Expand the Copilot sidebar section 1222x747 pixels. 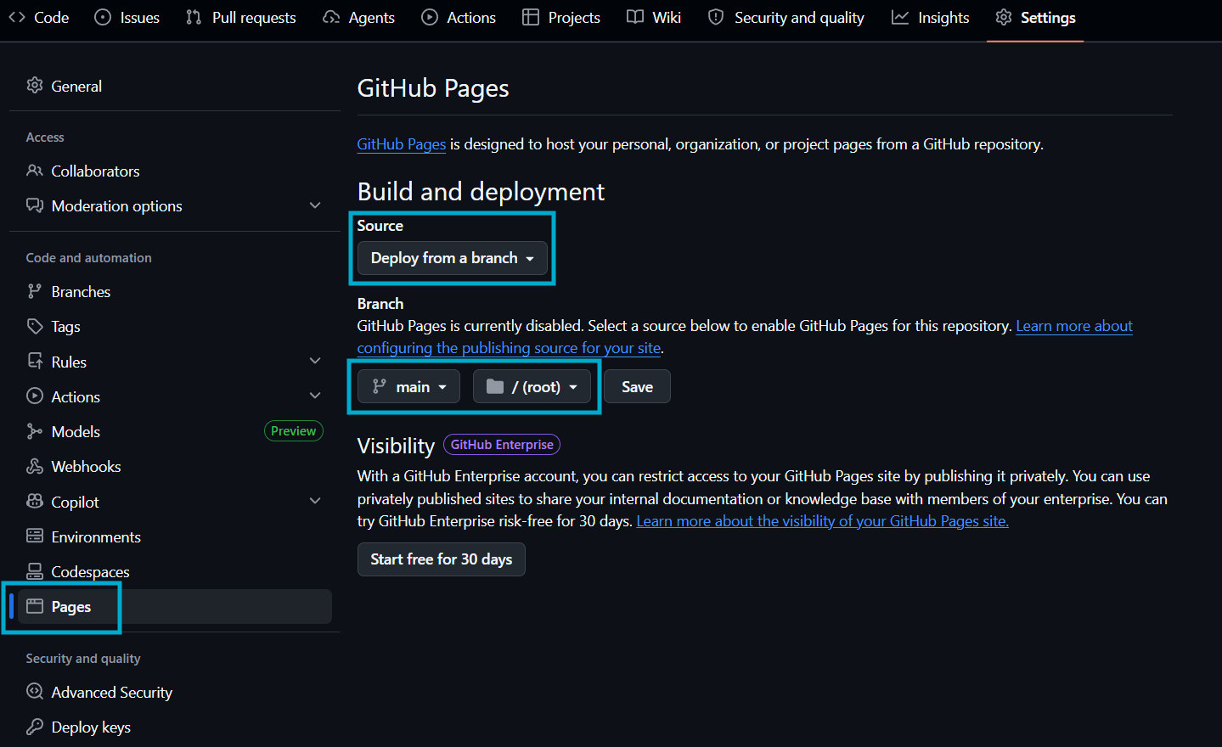[x=315, y=502]
